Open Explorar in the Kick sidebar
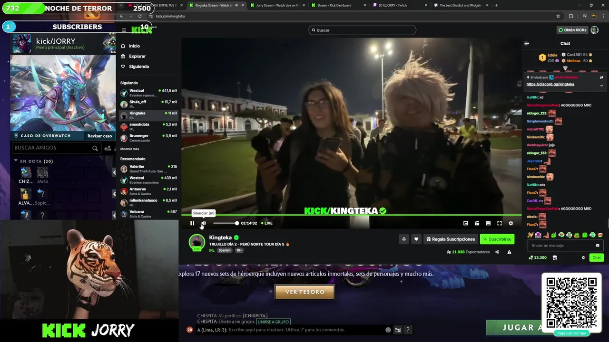 133,56
